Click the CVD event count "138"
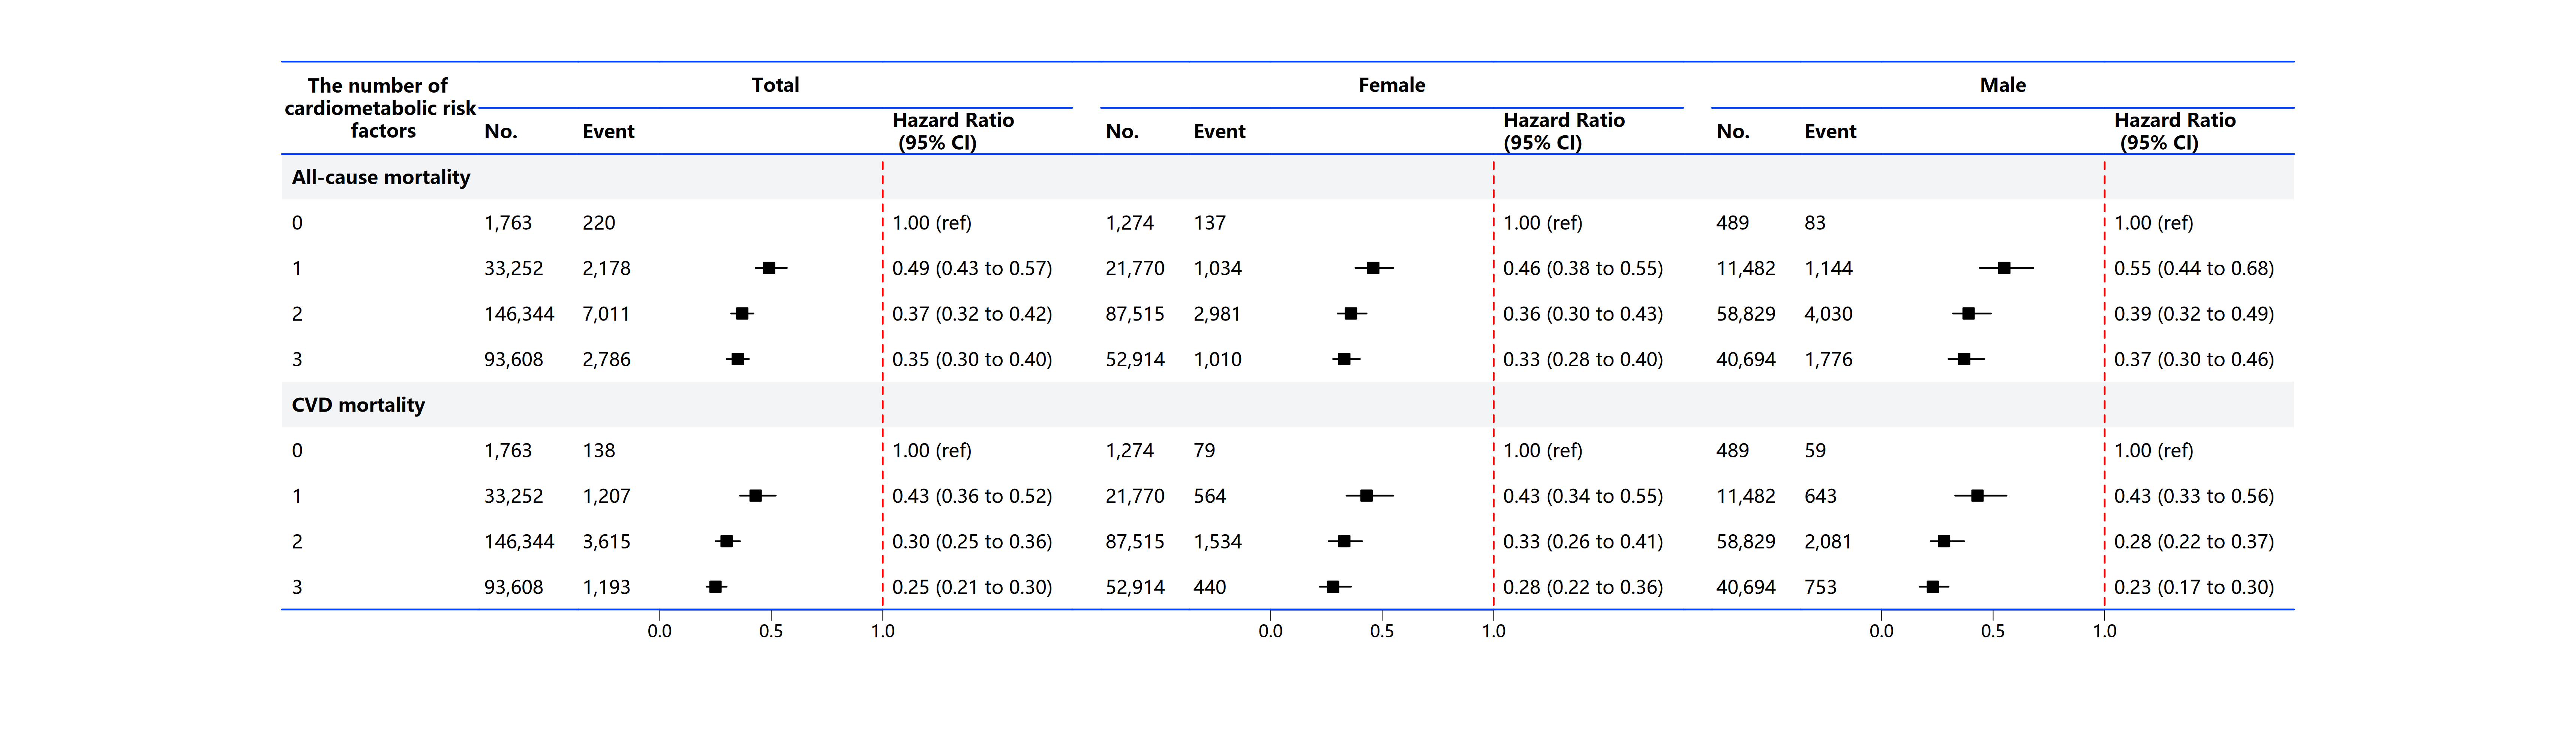Screen dimensions: 2576x731 tap(599, 451)
